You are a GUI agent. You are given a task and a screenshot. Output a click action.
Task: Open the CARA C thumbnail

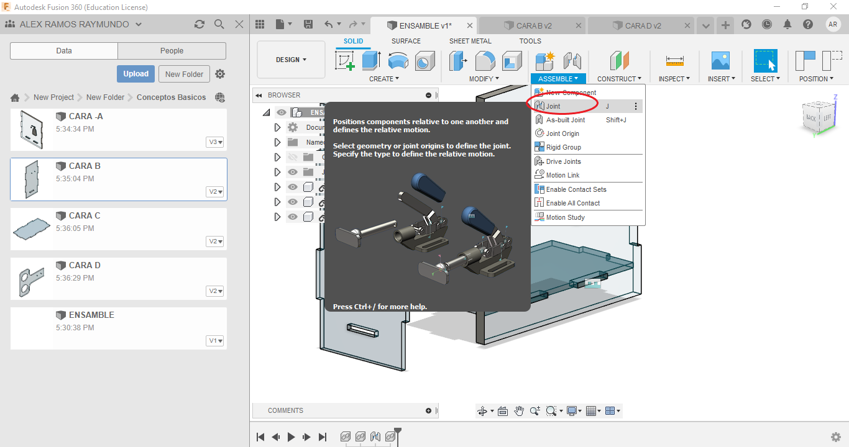(31, 229)
